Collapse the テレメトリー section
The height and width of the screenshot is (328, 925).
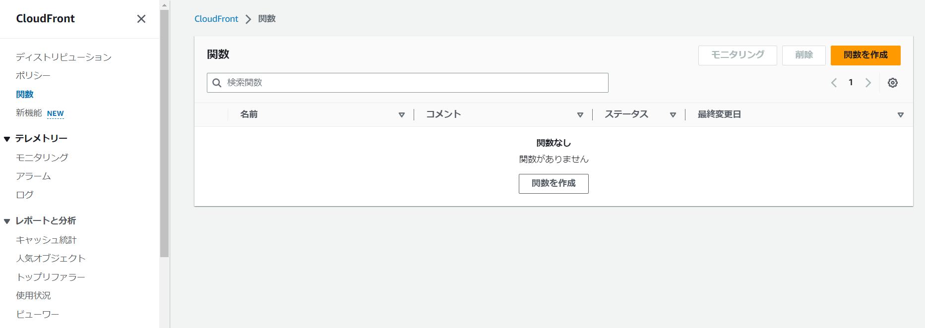point(7,139)
